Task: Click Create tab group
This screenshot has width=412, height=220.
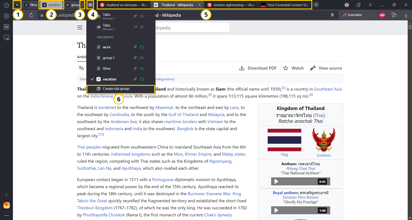Action: click(x=116, y=89)
